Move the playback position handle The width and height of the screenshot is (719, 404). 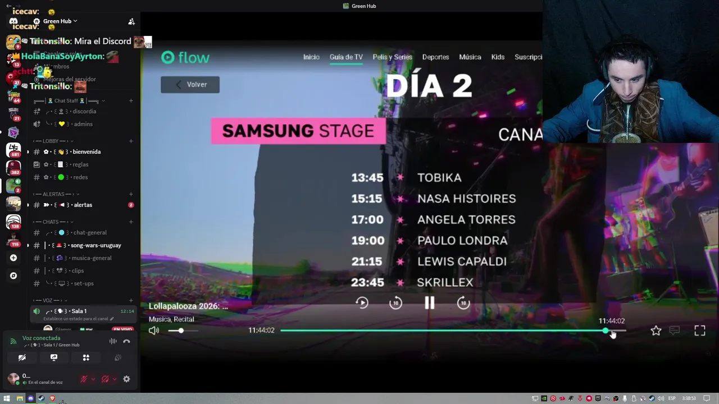pos(606,330)
